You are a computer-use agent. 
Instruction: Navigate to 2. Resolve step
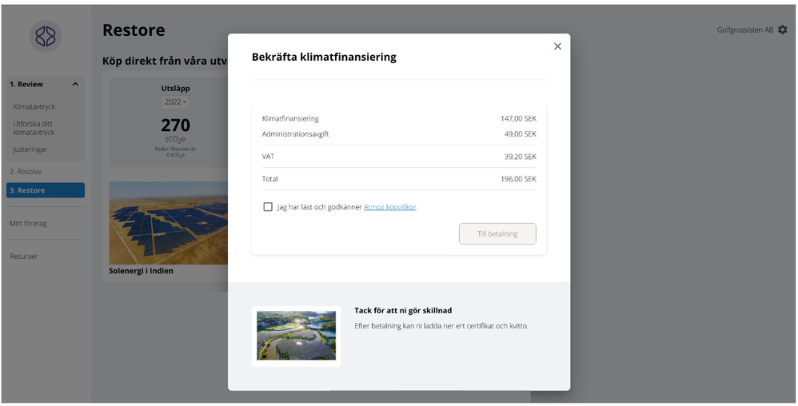(26, 172)
